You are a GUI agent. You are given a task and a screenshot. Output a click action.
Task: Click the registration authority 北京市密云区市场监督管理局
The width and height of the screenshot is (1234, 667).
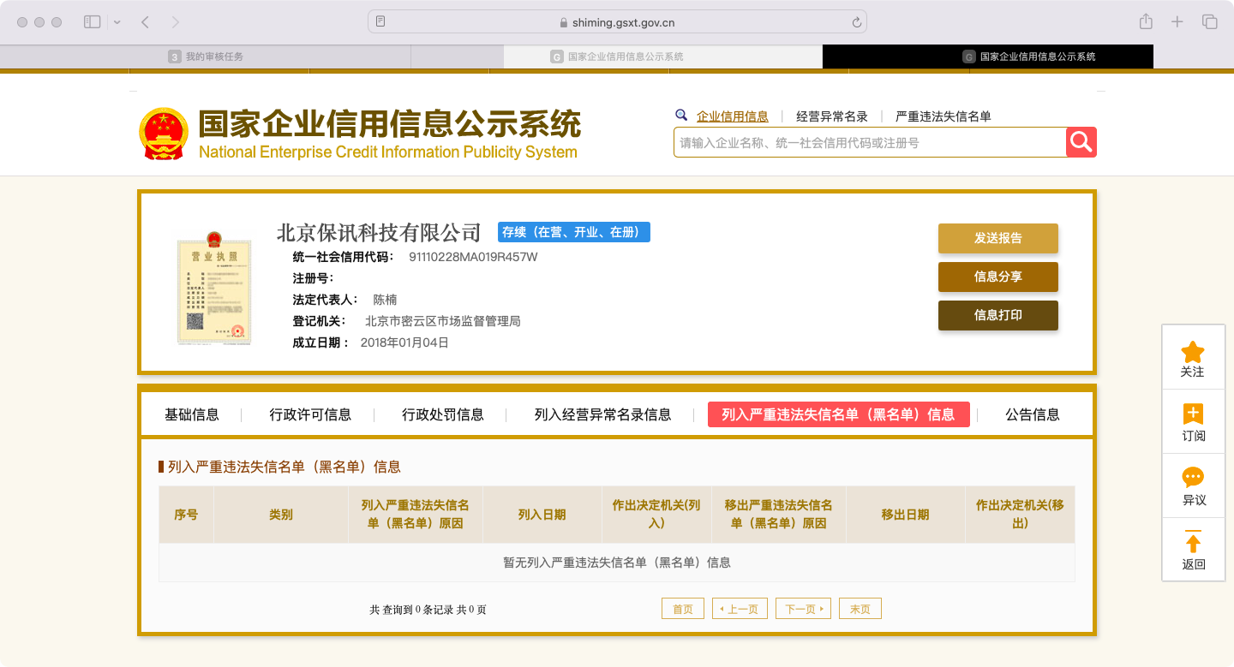(443, 321)
